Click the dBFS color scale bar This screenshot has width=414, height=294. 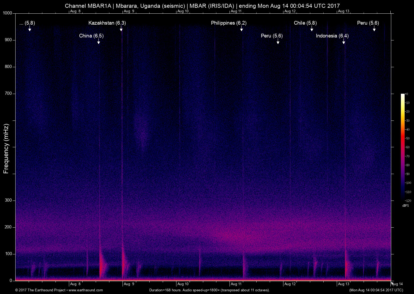(x=402, y=147)
